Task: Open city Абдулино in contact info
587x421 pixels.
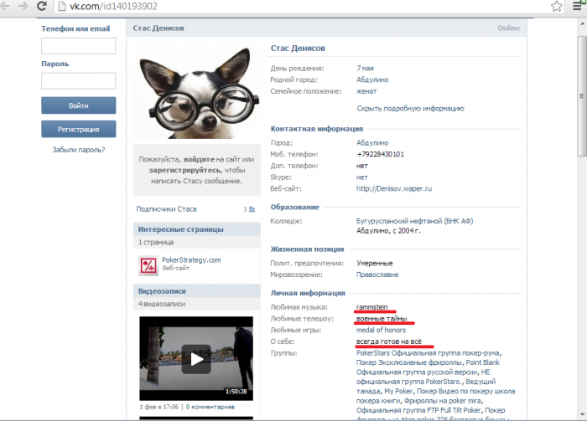Action: coord(372,142)
